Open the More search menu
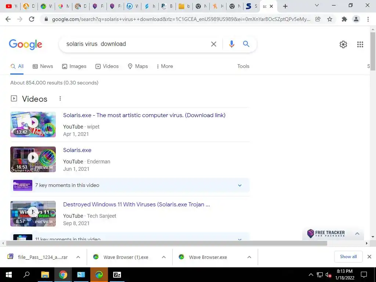This screenshot has height=282, width=376. pos(164,66)
